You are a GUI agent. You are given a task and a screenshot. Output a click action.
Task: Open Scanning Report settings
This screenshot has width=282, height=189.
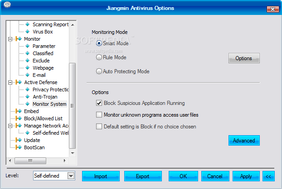tap(50, 24)
